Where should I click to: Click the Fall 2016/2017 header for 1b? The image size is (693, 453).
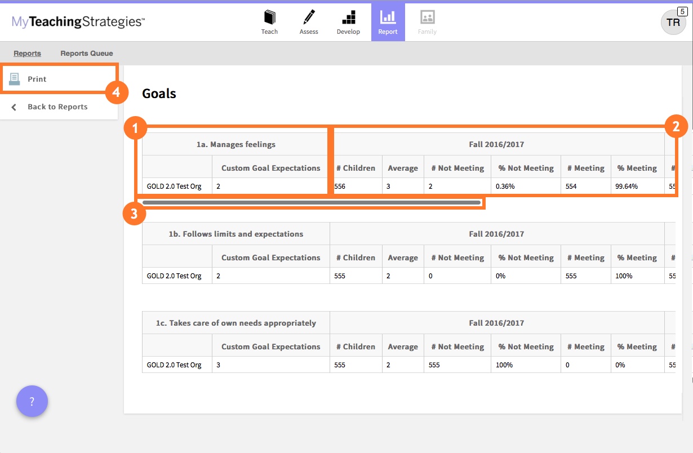[496, 233]
